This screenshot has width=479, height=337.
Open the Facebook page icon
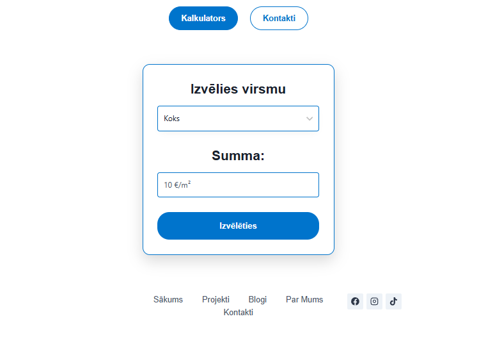pyautogui.click(x=355, y=301)
